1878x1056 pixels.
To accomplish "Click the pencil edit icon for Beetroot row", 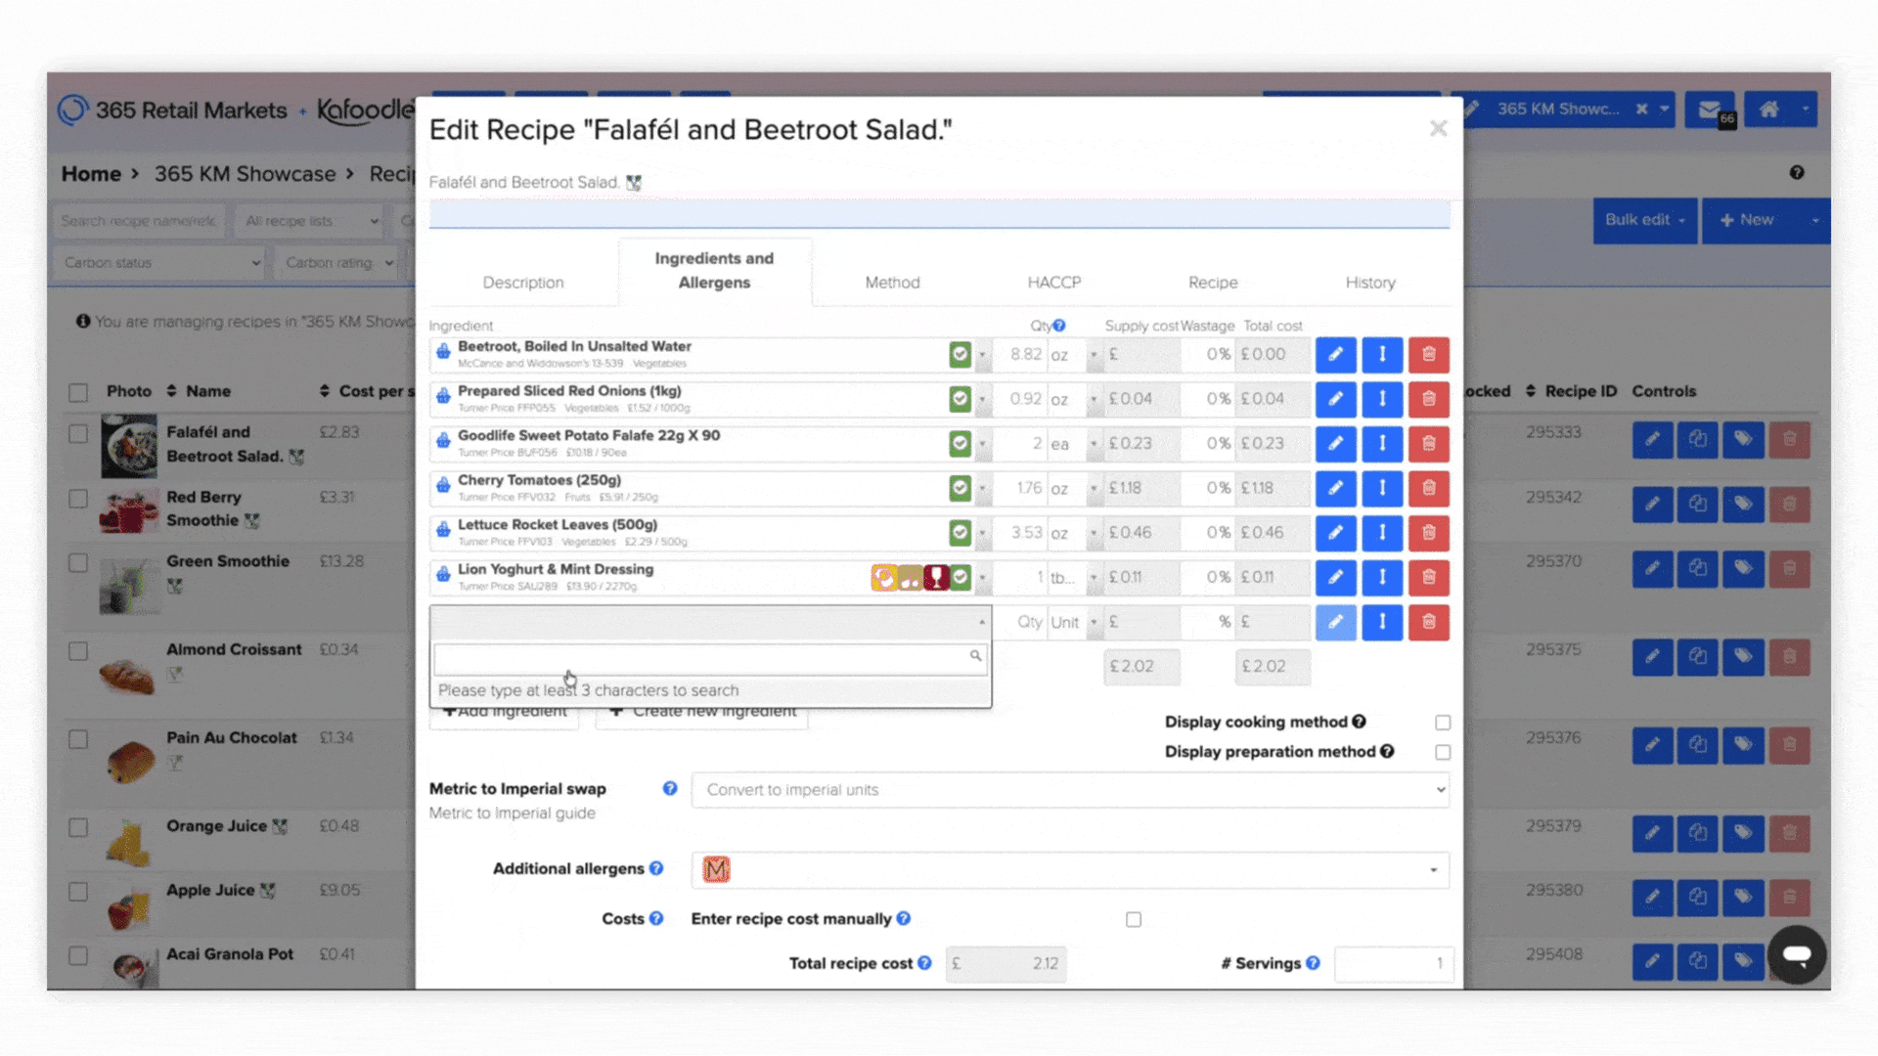I will click(x=1335, y=354).
